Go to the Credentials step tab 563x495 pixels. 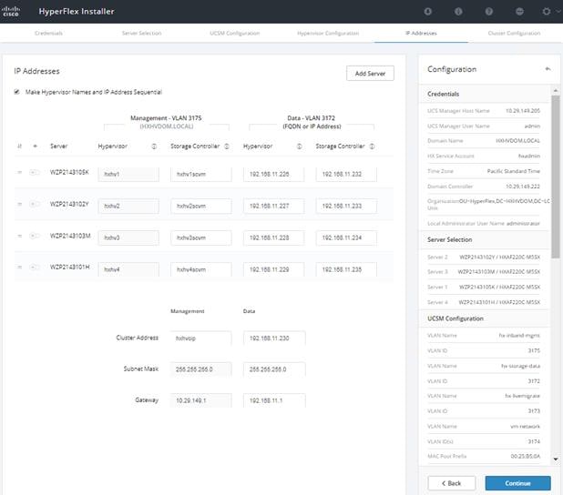click(48, 33)
